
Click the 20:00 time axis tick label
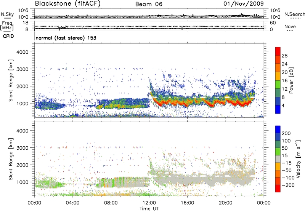click(x=225, y=203)
